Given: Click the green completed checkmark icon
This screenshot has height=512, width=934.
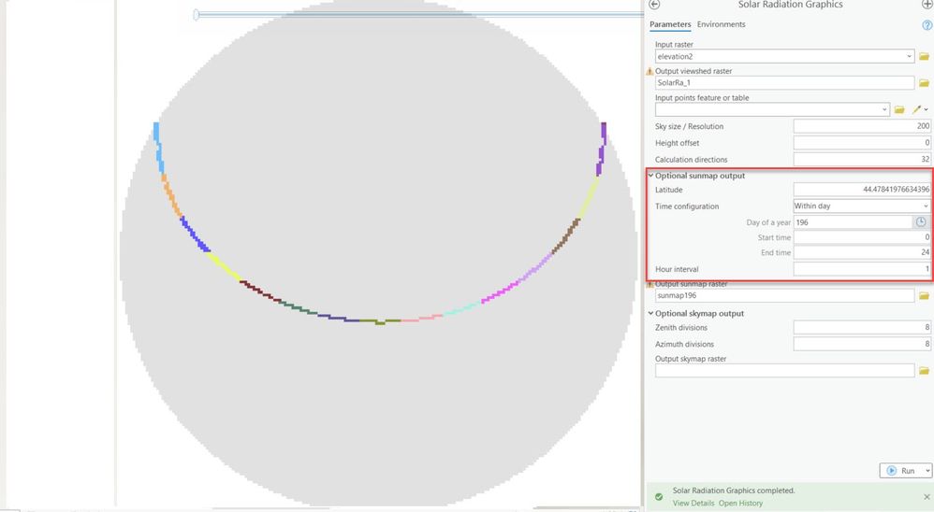Looking at the screenshot, I should [658, 496].
